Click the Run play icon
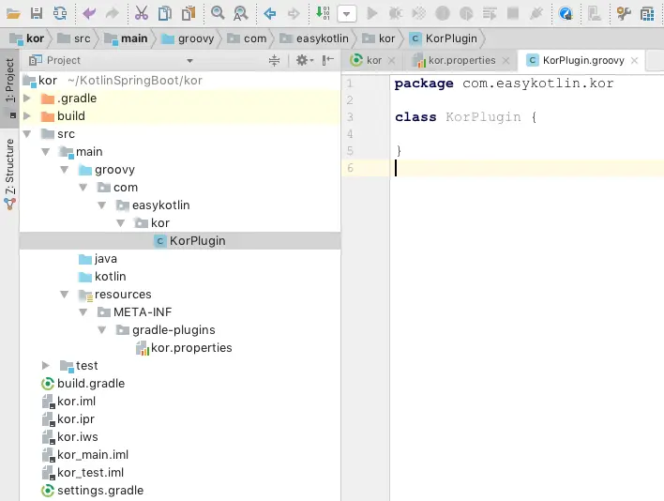Viewport: 664px width, 501px height. click(x=372, y=13)
